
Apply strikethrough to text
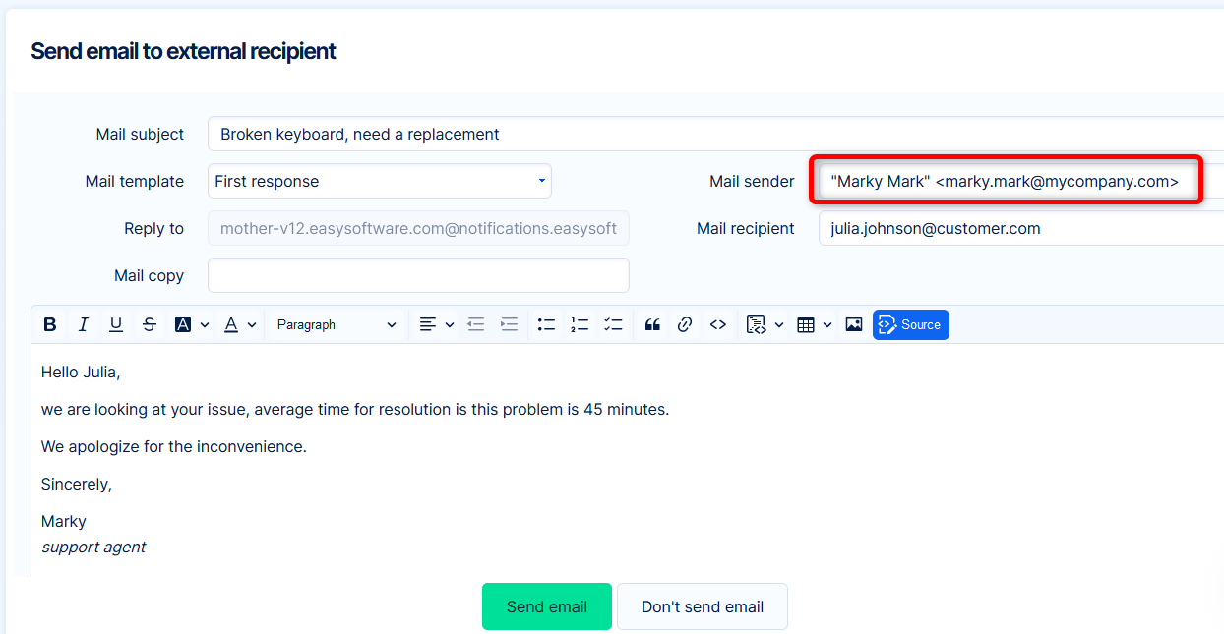click(150, 324)
